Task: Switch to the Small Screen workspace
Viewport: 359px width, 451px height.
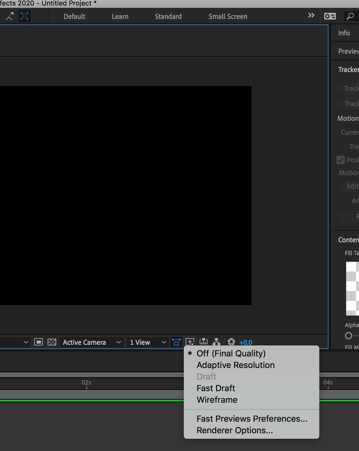Action: [227, 16]
